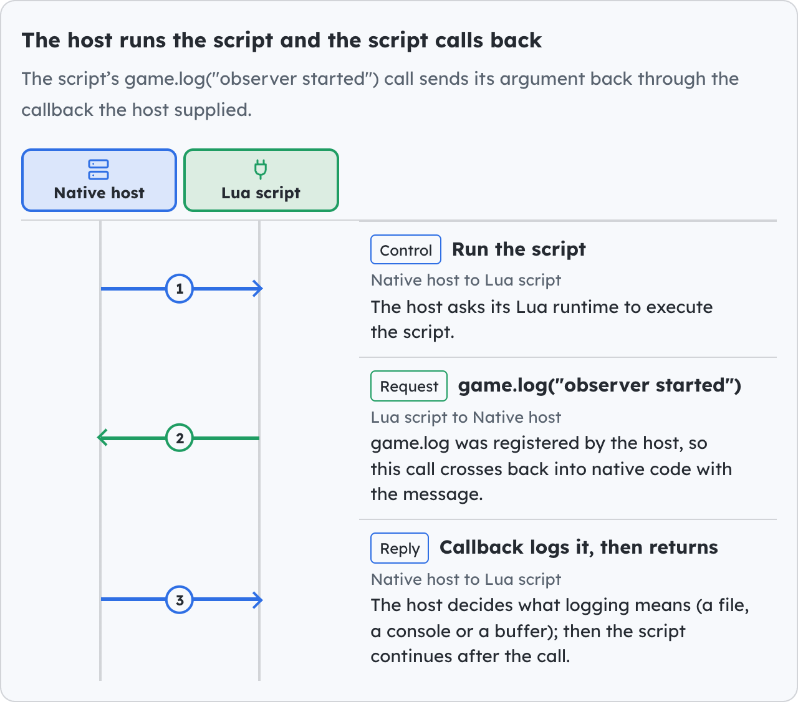Click the main diagram title text
Viewport: 798px width, 727px height.
[282, 41]
